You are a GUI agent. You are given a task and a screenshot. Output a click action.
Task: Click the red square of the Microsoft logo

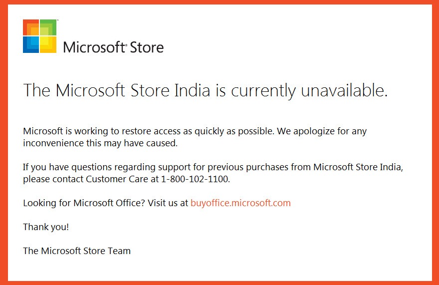click(x=31, y=27)
